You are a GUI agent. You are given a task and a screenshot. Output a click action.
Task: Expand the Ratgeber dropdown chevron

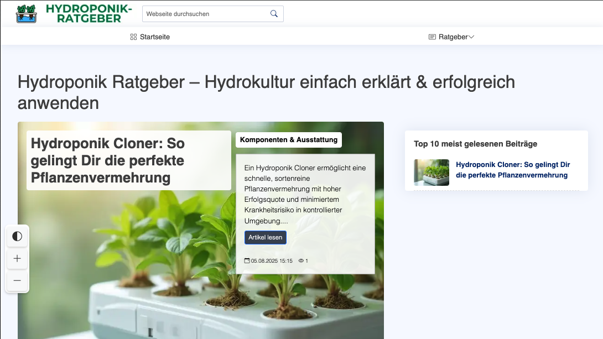tap(471, 37)
